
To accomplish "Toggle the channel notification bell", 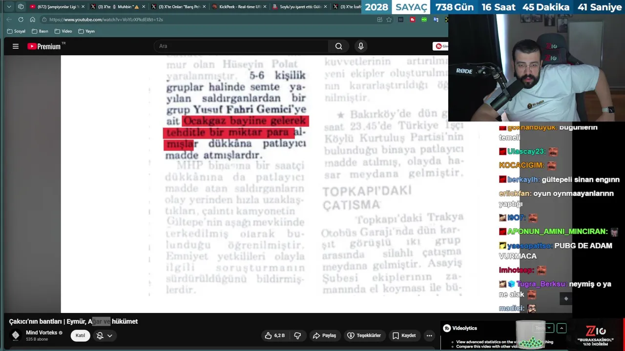I will [x=100, y=335].
